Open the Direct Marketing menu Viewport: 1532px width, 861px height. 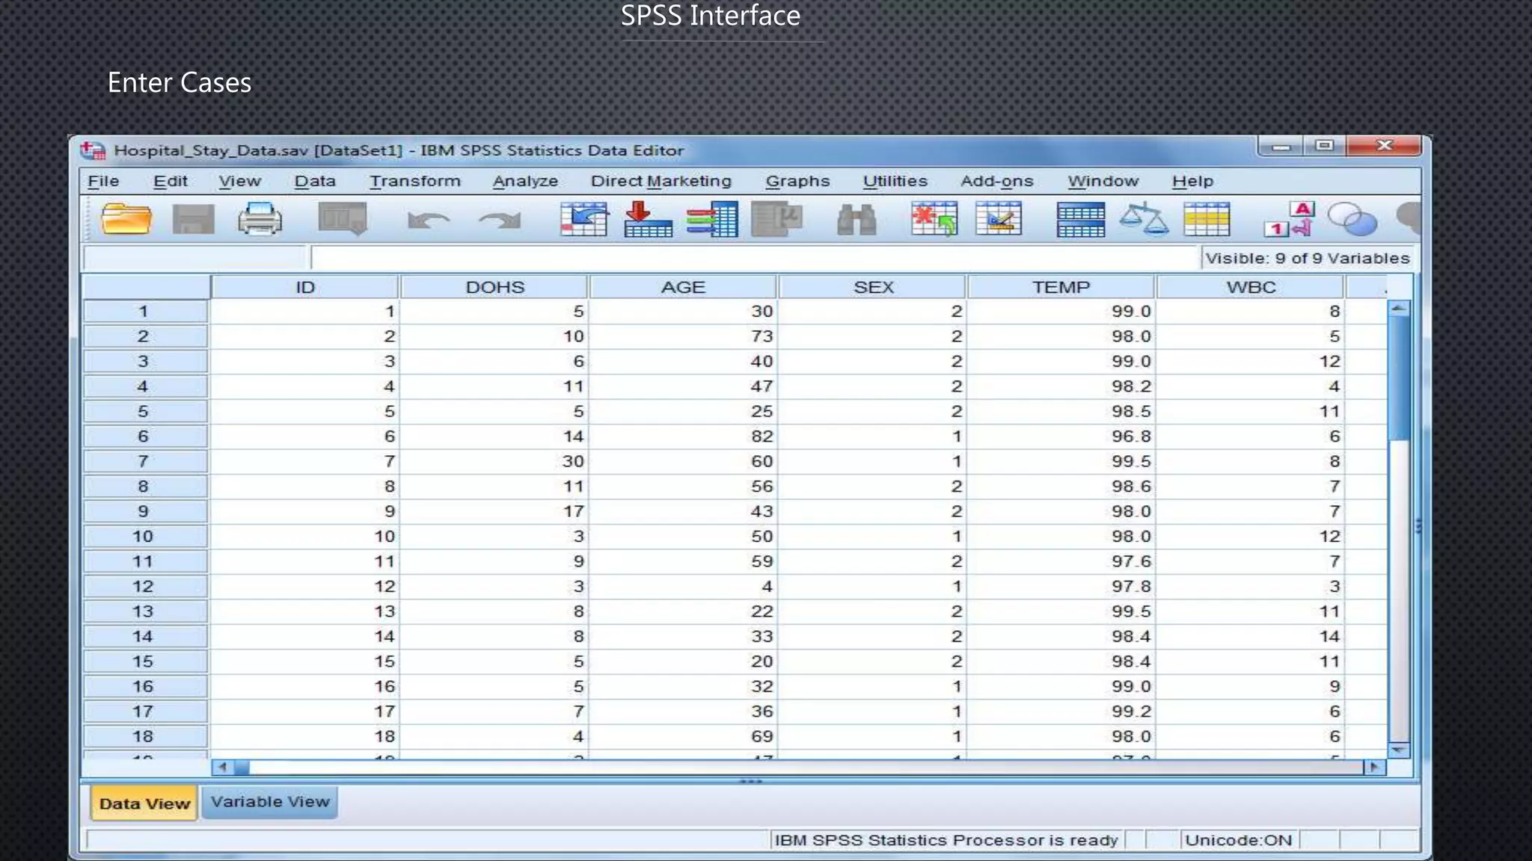661,181
